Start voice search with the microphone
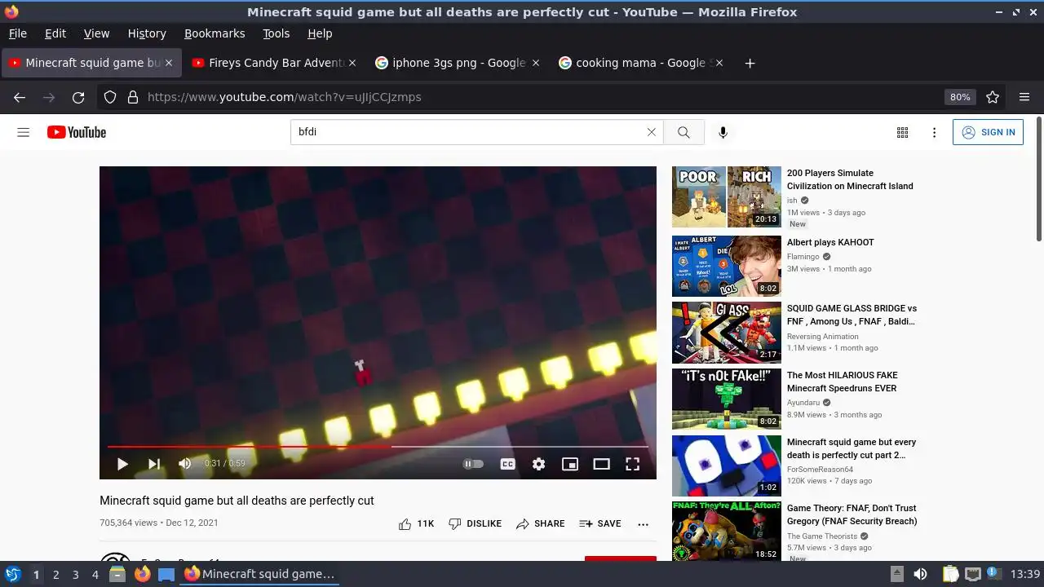The height and width of the screenshot is (587, 1044). click(723, 132)
